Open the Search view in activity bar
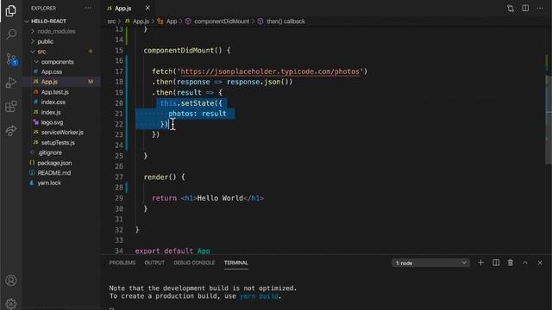 point(11,34)
